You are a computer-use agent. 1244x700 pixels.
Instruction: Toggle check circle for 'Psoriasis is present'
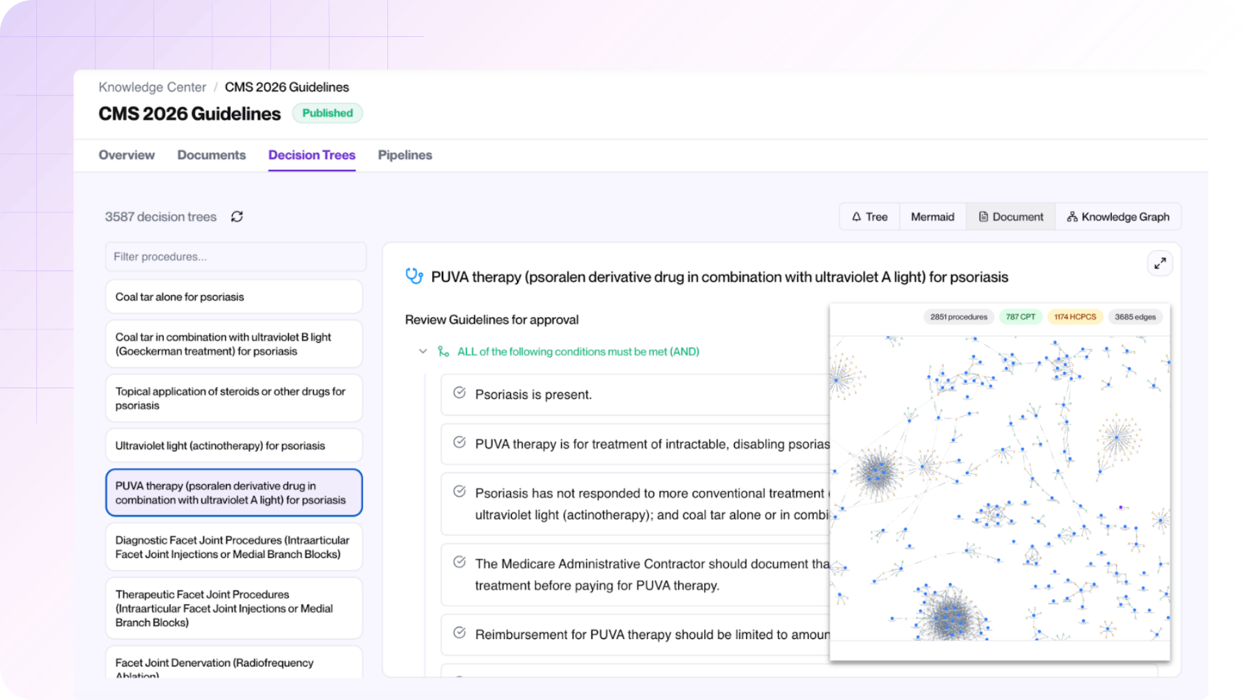[x=459, y=393]
